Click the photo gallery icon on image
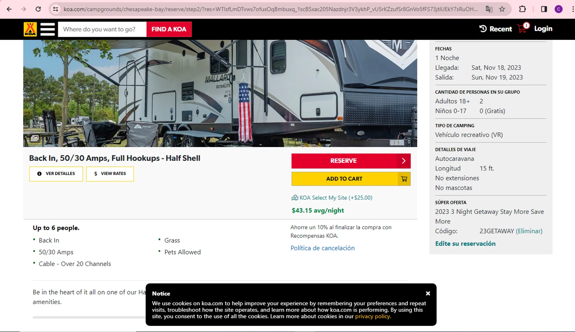This screenshot has width=575, height=332. pyautogui.click(x=35, y=138)
